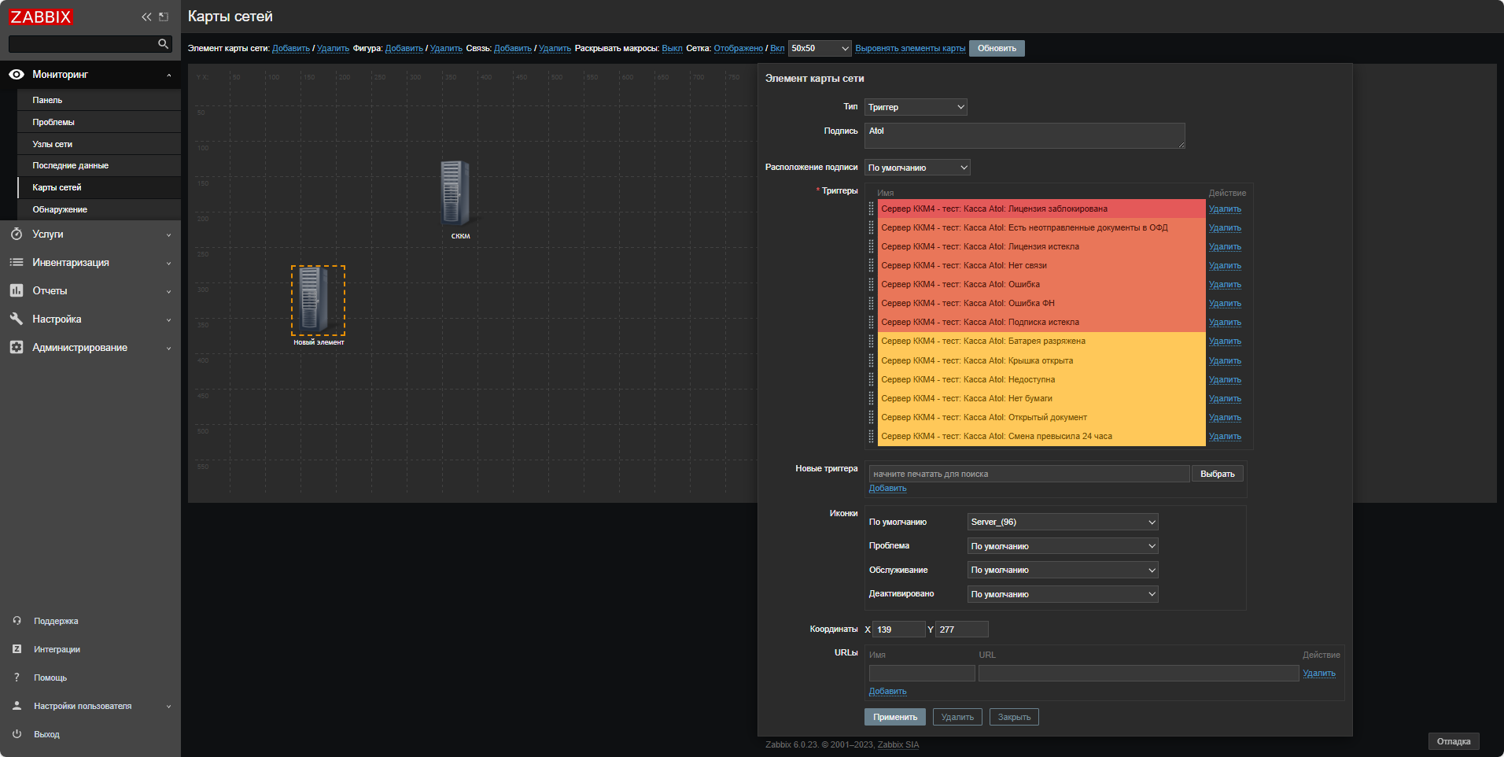
Task: Click drag handle of 'Лицензия заблокирована' trigger
Action: (871, 209)
